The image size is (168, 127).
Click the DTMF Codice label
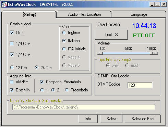(109, 84)
